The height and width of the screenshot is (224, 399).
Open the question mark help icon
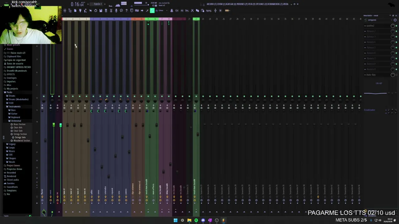click(x=126, y=11)
